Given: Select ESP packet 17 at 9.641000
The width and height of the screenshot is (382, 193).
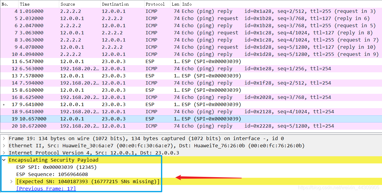Looking at the screenshot, I should click(191, 105).
